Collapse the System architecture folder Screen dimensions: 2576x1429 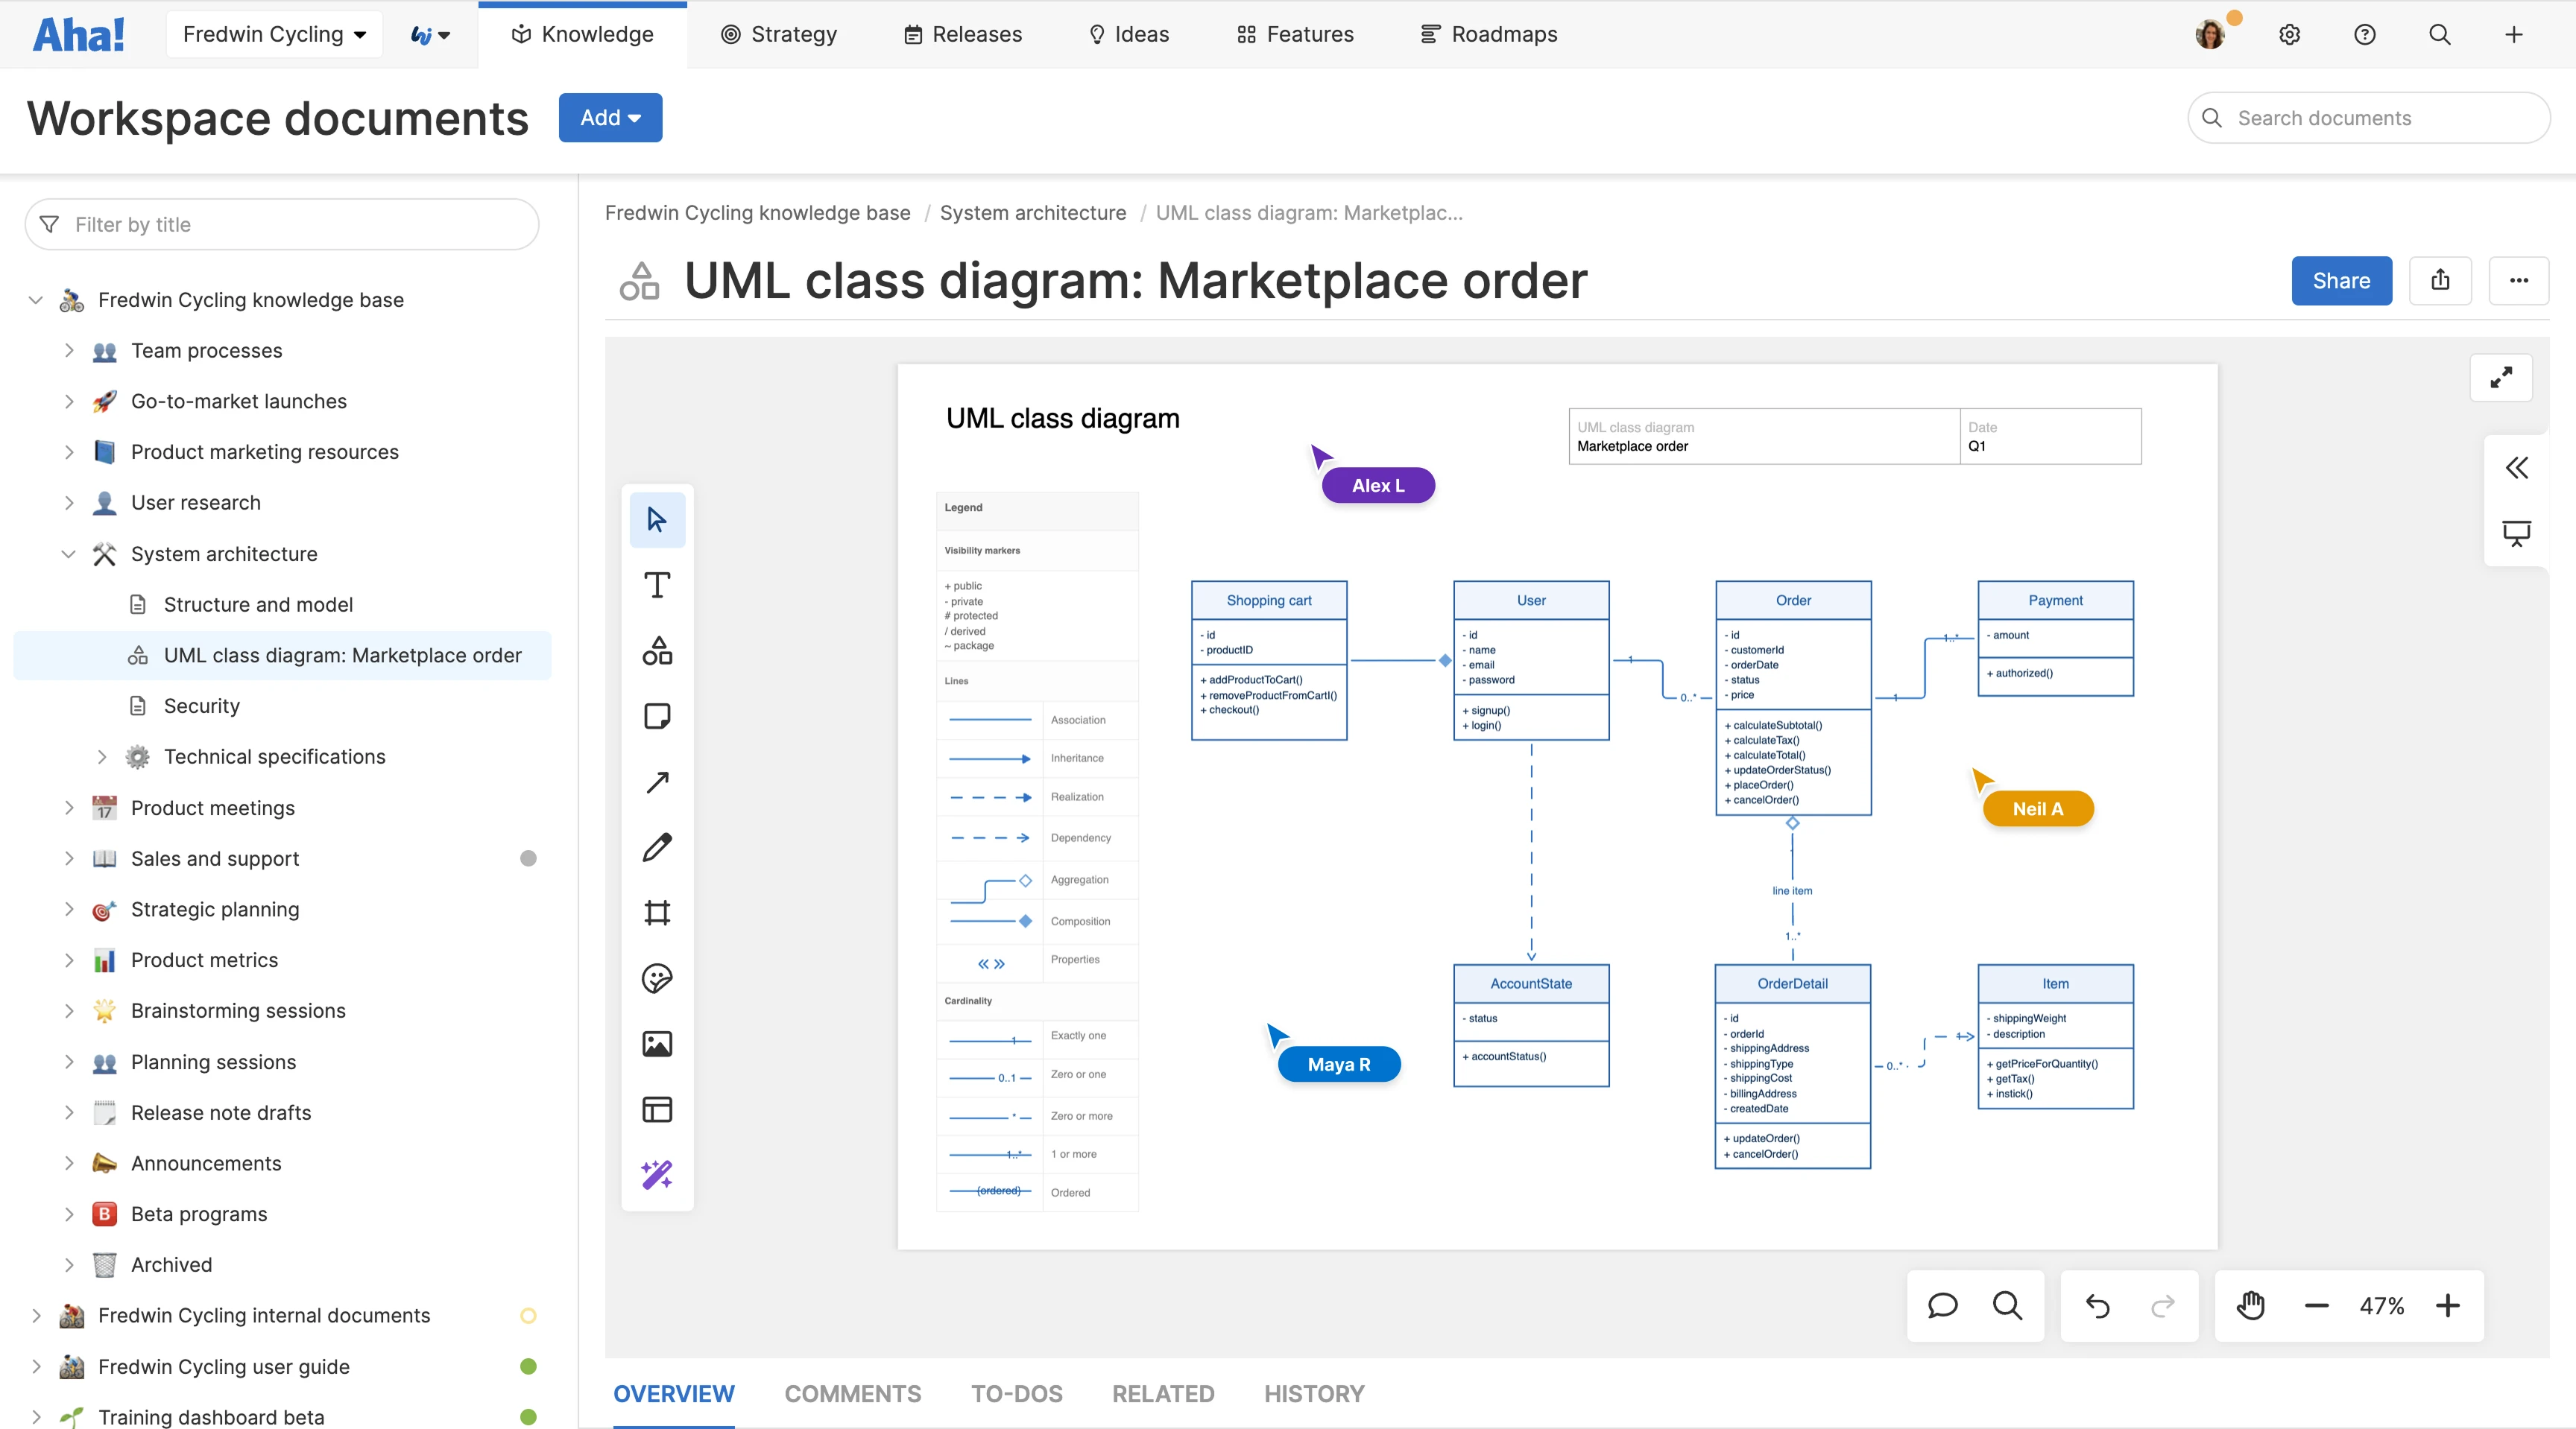pyautogui.click(x=68, y=554)
